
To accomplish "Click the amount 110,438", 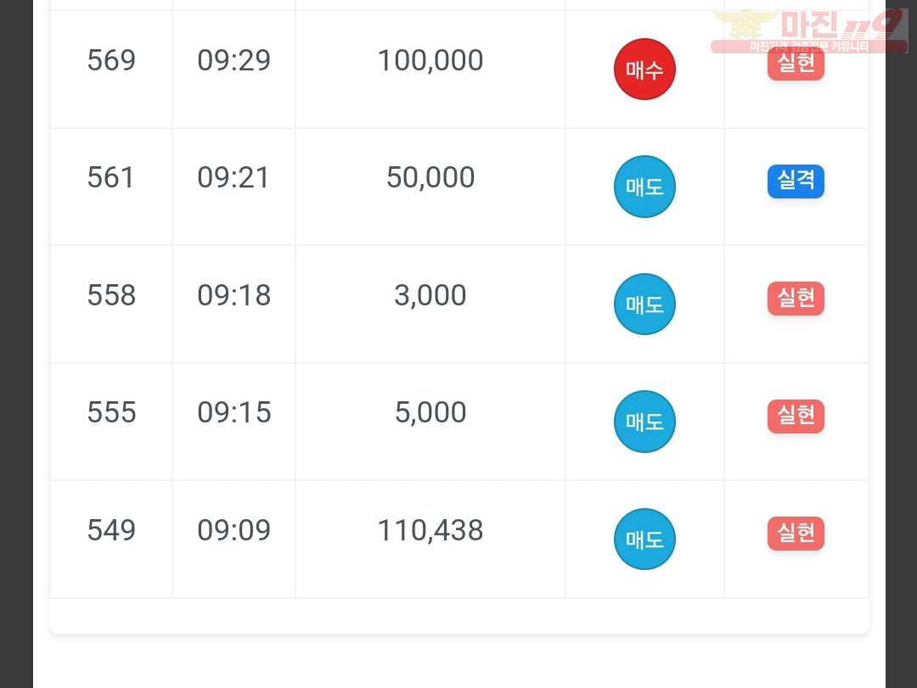I will [x=430, y=530].
